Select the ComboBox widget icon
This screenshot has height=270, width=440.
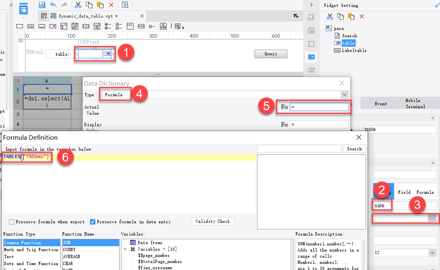[53, 26]
